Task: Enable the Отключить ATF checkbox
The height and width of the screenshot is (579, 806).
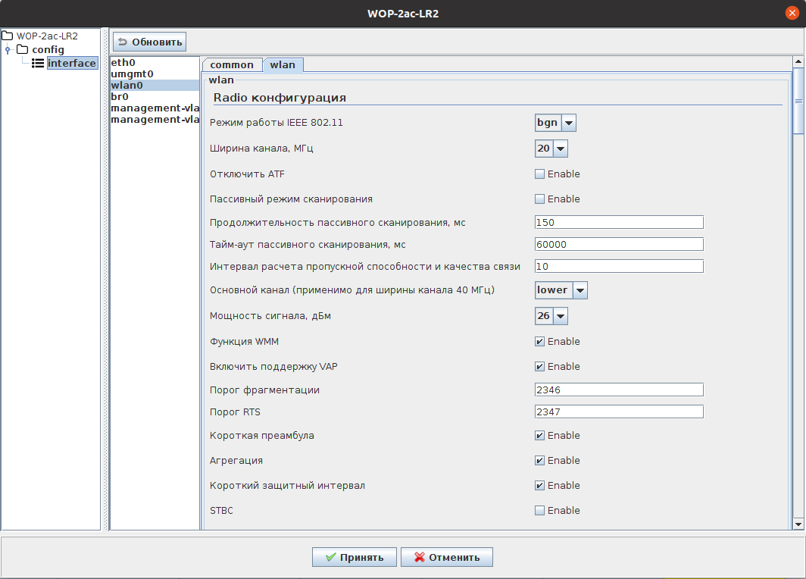Action: (x=539, y=174)
